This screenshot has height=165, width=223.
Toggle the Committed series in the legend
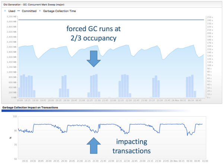click(27, 11)
